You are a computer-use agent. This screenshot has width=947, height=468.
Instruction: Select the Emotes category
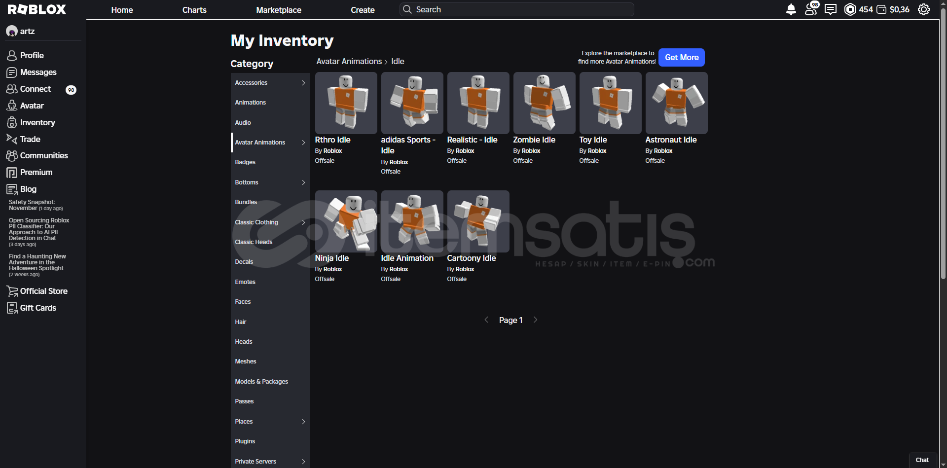[270, 282]
